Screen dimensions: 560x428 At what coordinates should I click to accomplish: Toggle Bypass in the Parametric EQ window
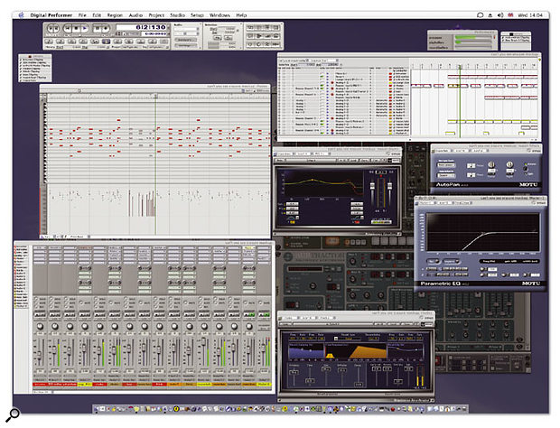tap(539, 203)
